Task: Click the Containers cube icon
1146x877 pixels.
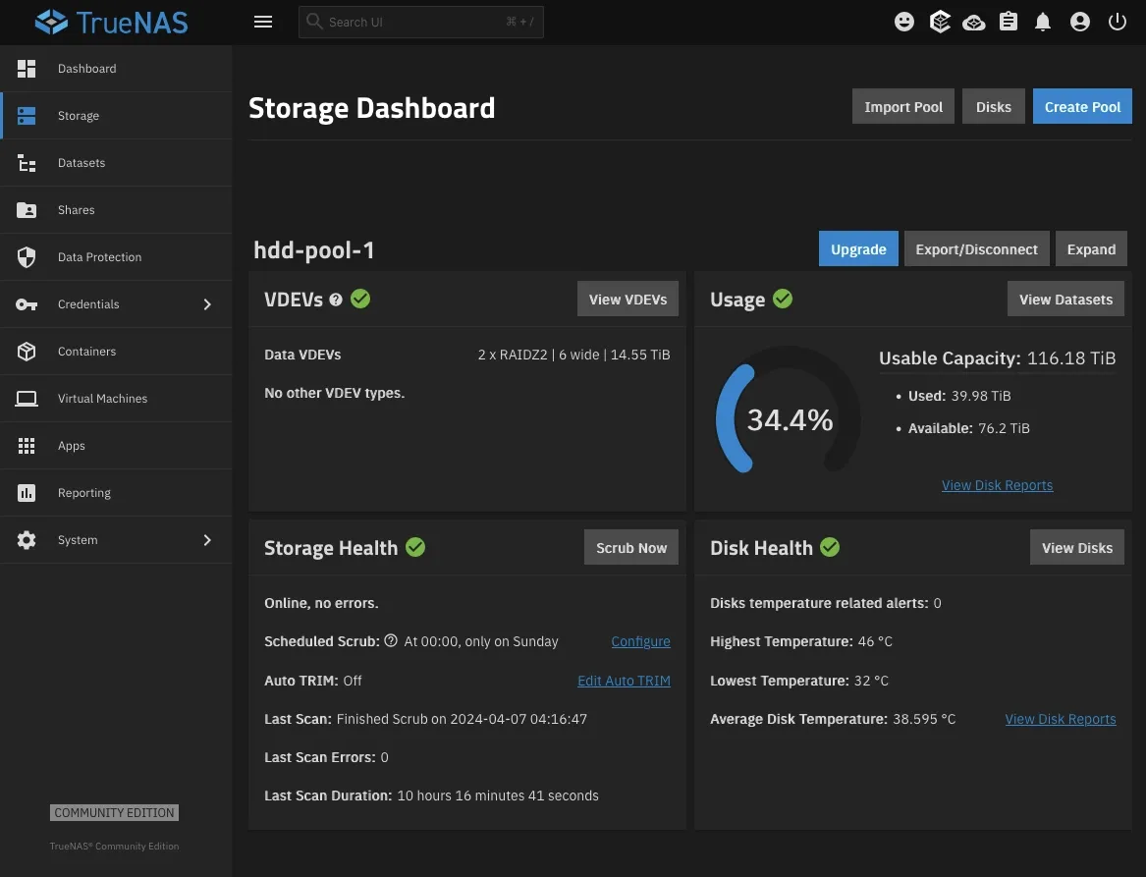Action: [27, 352]
